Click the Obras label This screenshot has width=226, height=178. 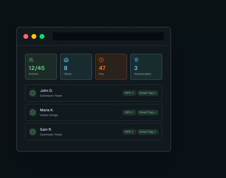point(67,74)
